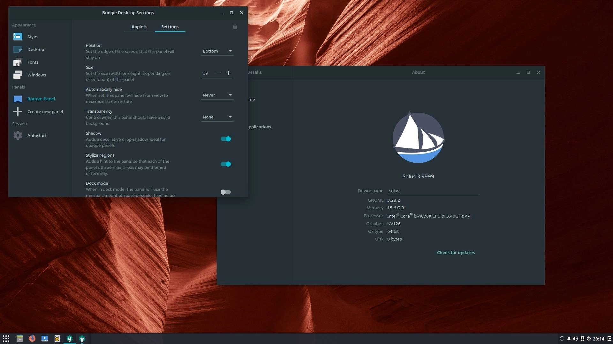The width and height of the screenshot is (613, 344).
Task: Click the power icon in tray
Action: click(588, 339)
